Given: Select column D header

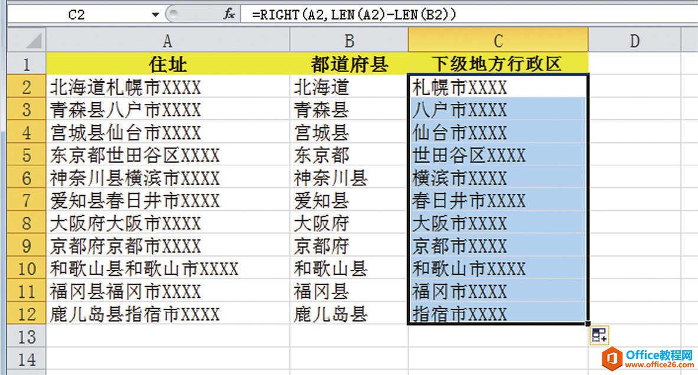Looking at the screenshot, I should click(x=635, y=41).
